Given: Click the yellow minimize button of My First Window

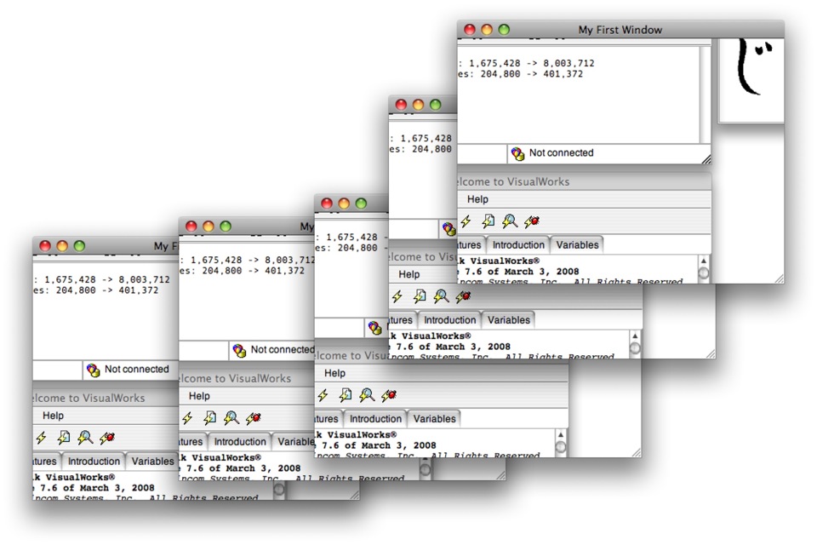Looking at the screenshot, I should 487,30.
